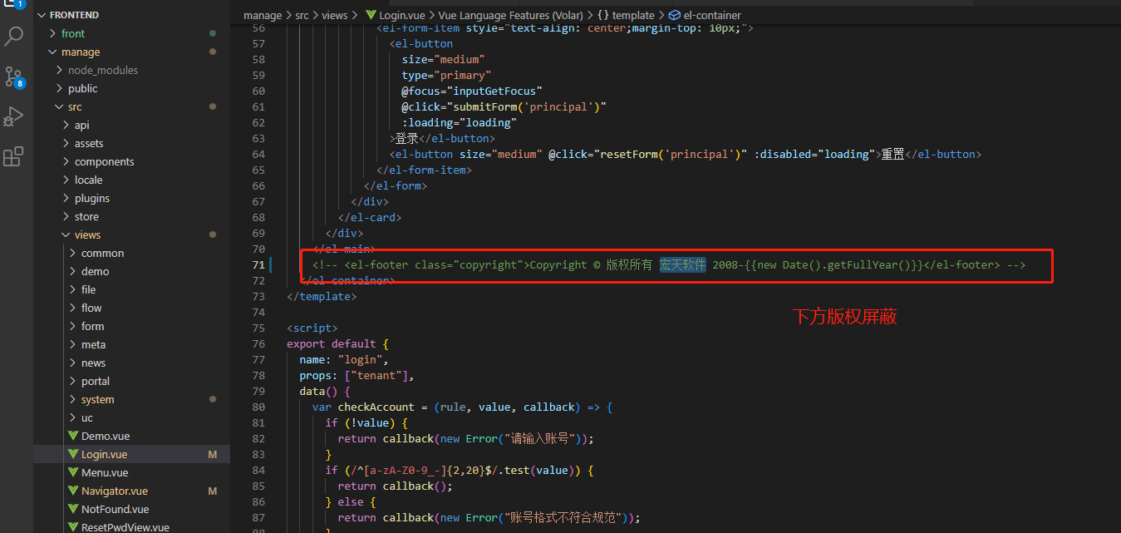Open NotFound.vue in the explorer
The height and width of the screenshot is (533, 1121).
pos(116,509)
